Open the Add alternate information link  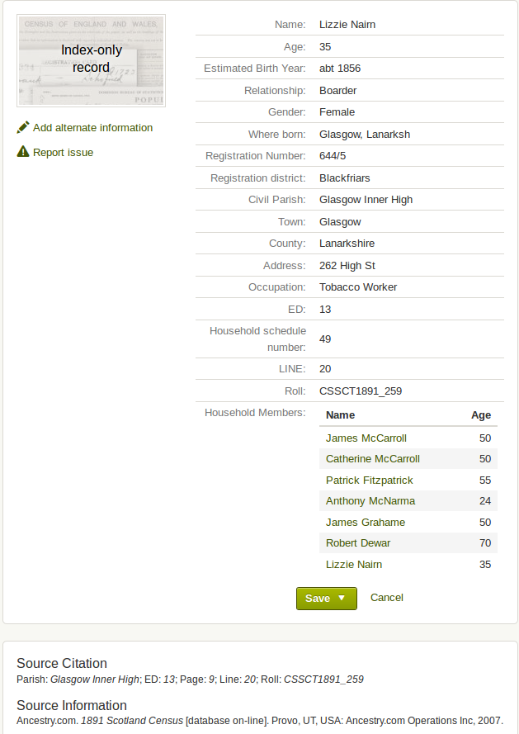92,128
